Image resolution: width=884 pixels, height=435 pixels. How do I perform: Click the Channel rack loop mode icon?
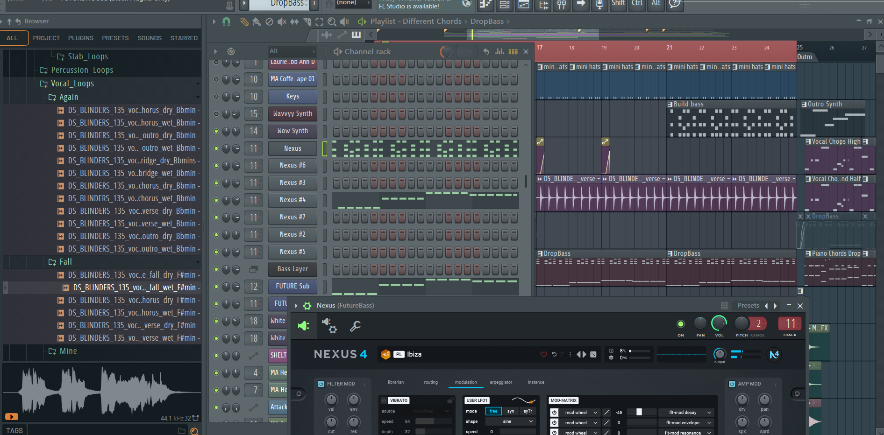pyautogui.click(x=231, y=51)
